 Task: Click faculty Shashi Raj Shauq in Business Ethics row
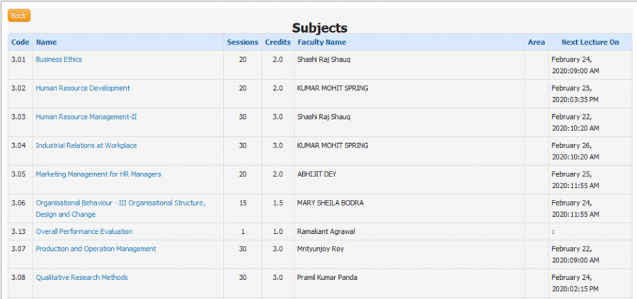pos(323,60)
